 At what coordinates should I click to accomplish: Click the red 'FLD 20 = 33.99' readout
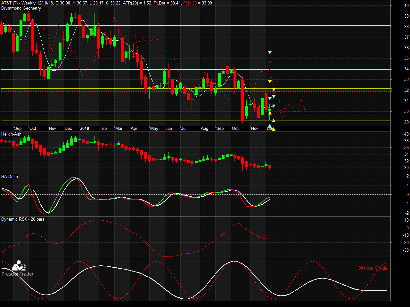click(198, 3)
